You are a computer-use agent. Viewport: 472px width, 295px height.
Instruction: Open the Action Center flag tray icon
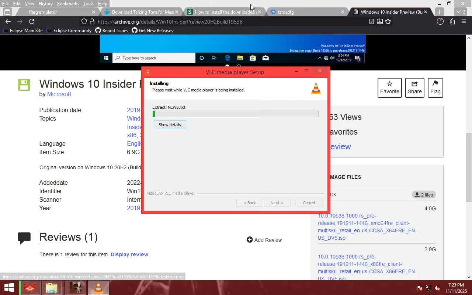coord(420,288)
